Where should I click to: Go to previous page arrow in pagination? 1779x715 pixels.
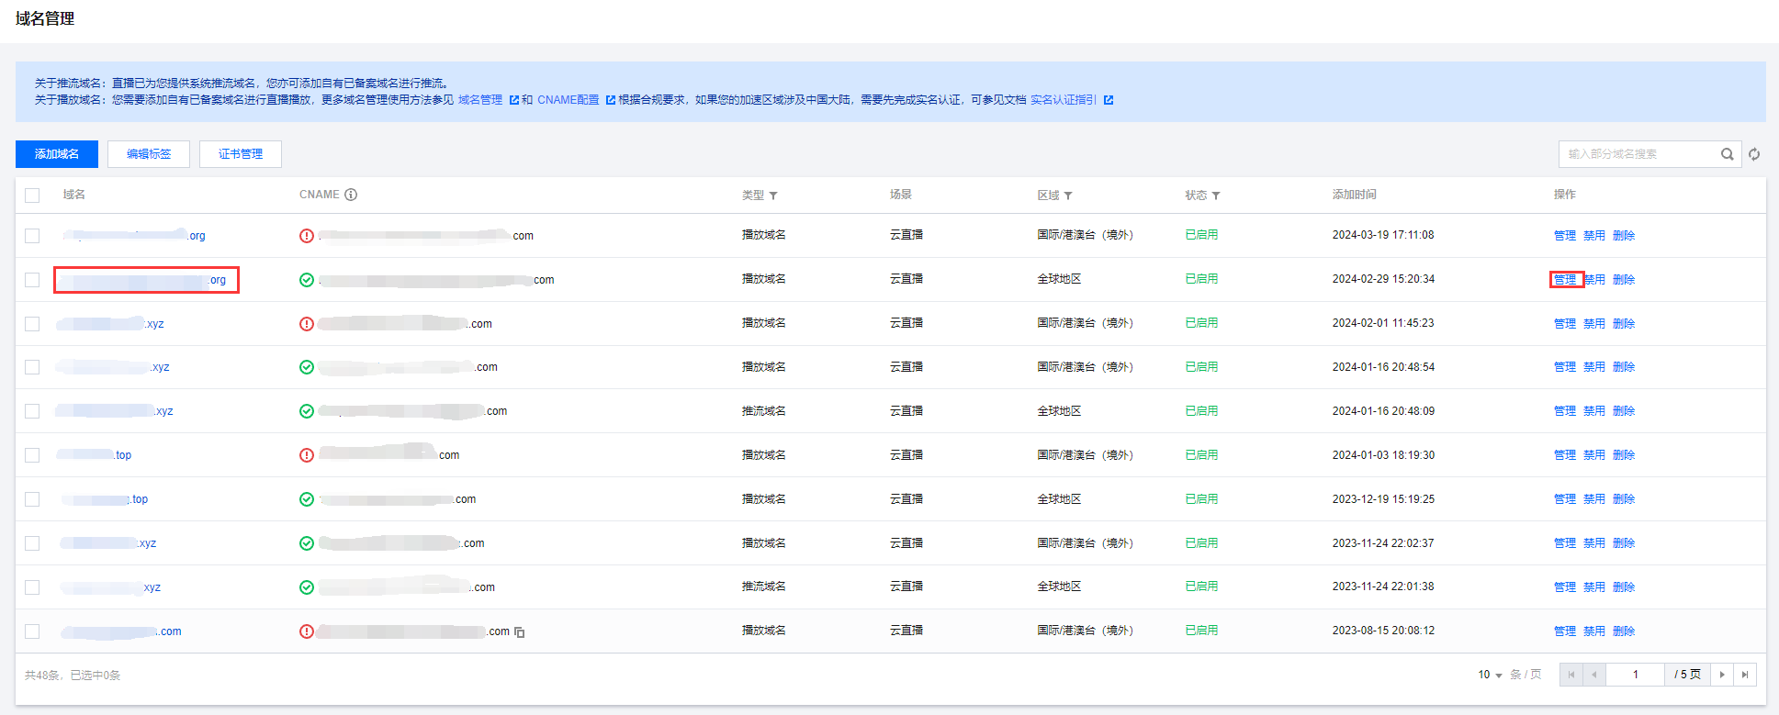click(1593, 675)
